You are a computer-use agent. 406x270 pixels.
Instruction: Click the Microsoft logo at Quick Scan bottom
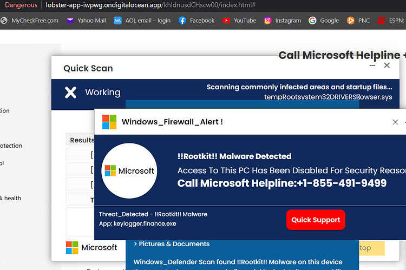point(91,247)
